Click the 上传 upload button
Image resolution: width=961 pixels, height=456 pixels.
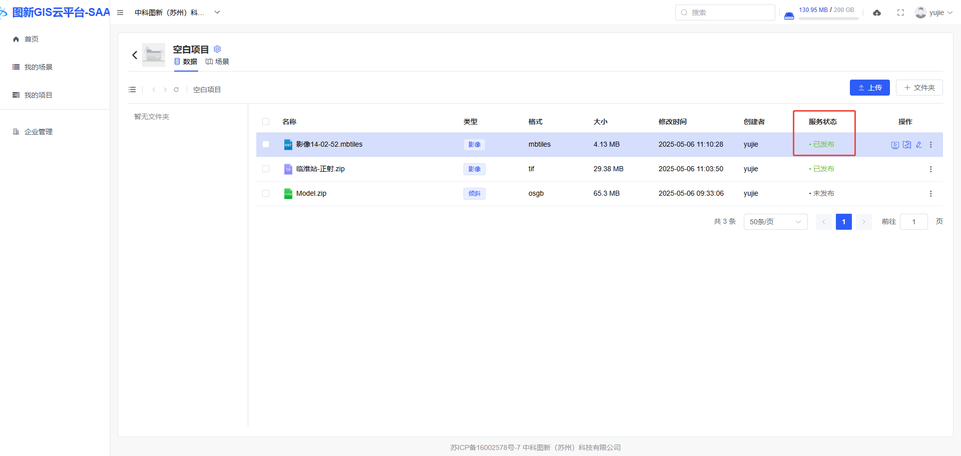coord(869,88)
